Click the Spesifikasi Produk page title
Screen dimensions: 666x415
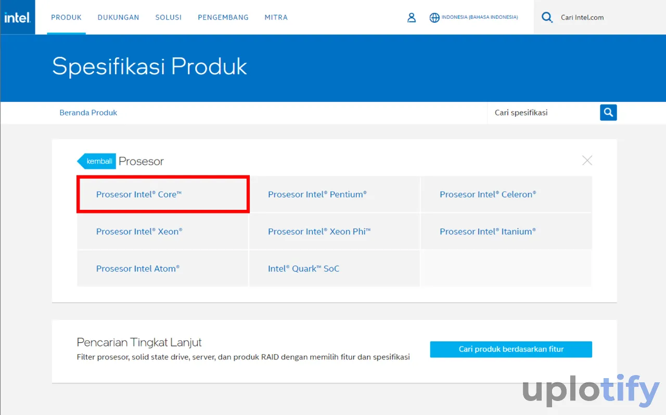pyautogui.click(x=150, y=66)
